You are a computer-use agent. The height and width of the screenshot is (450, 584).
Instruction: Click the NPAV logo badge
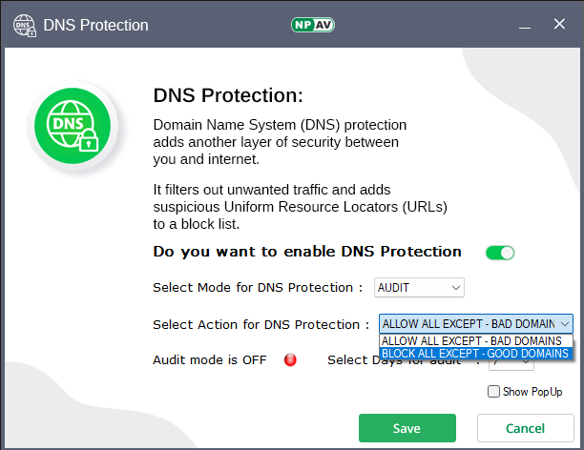pyautogui.click(x=310, y=25)
